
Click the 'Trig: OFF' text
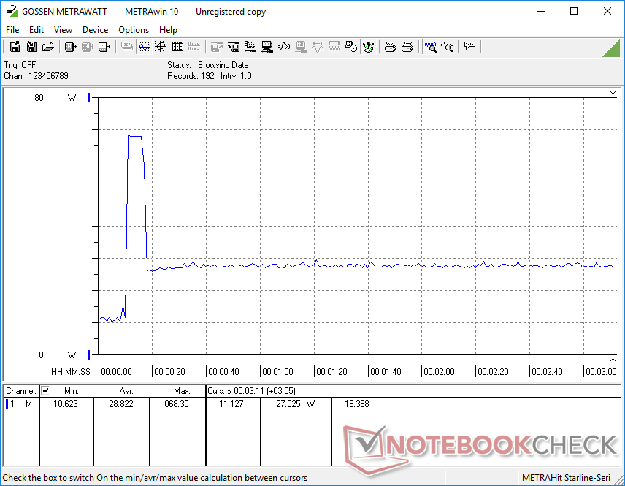point(20,64)
